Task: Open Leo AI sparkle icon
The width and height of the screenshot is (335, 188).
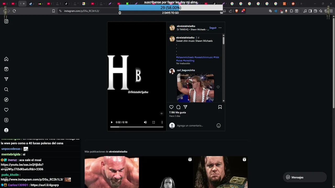Action: pyautogui.click(x=321, y=11)
